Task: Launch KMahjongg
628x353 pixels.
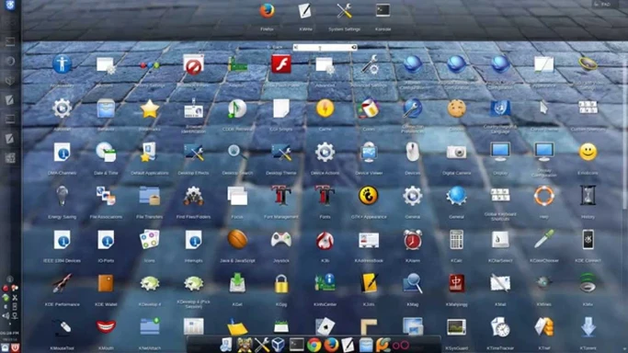Action: pyautogui.click(x=456, y=284)
